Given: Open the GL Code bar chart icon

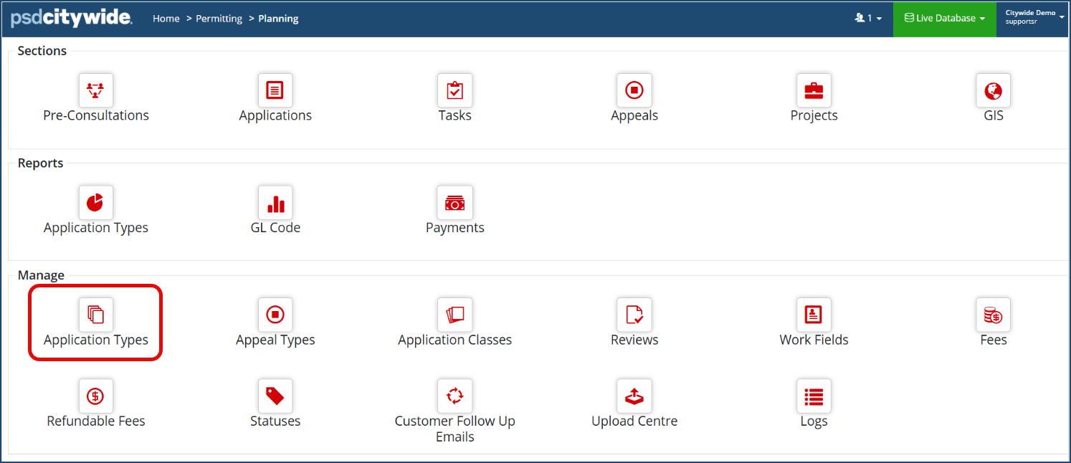Looking at the screenshot, I should coord(275,203).
